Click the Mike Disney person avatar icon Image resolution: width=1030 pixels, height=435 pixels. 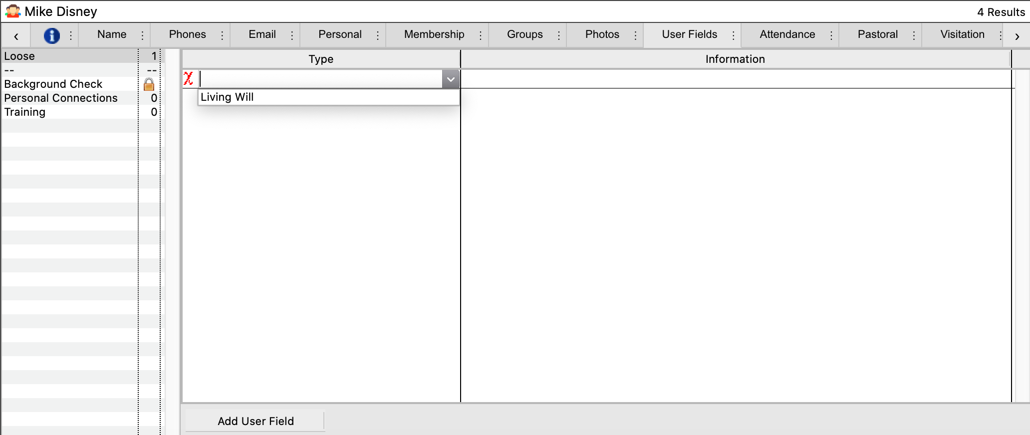tap(12, 11)
